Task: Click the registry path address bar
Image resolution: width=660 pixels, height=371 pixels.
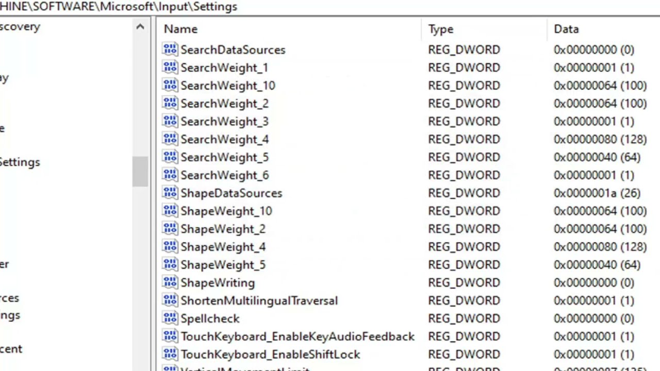Action: click(330, 7)
